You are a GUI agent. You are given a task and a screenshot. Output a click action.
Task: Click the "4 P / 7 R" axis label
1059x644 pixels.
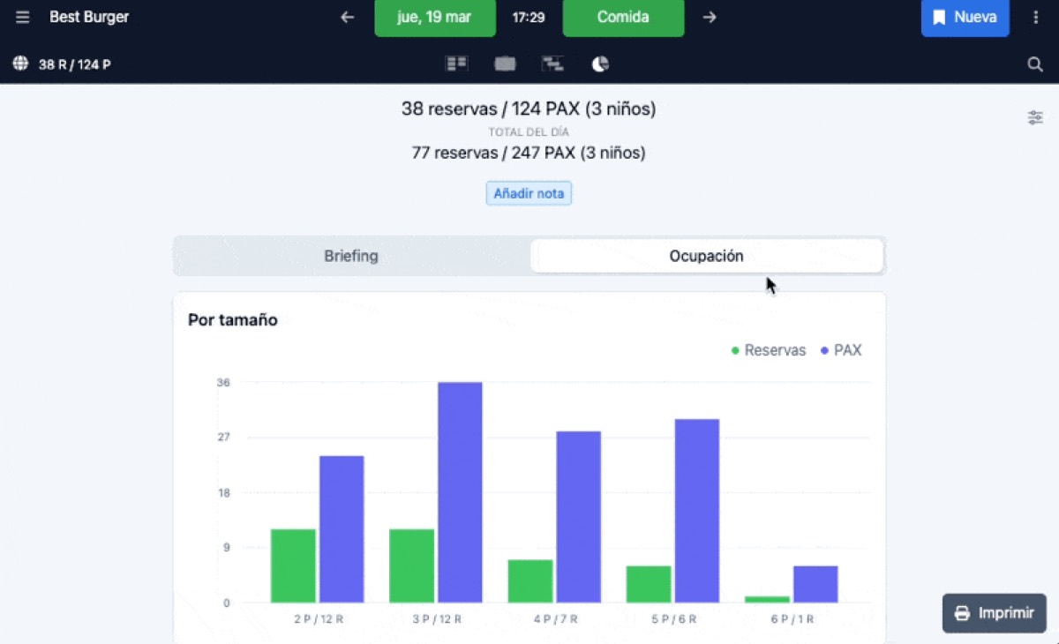(555, 619)
